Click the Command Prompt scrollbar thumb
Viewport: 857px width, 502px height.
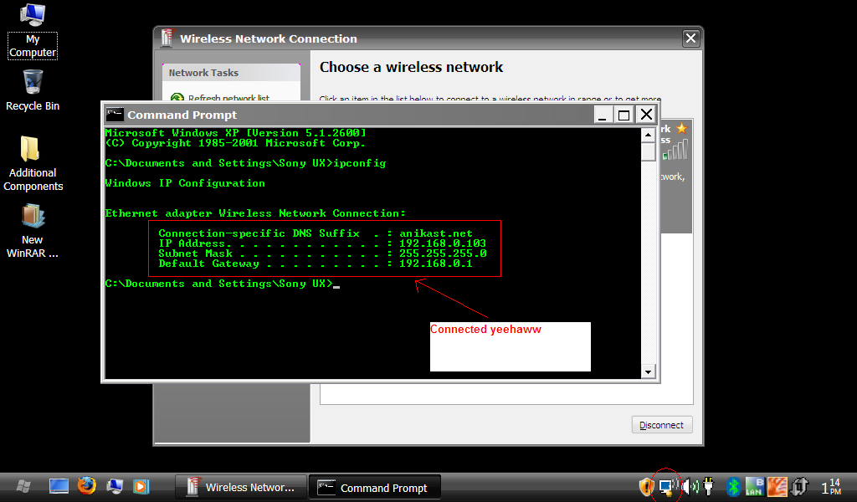point(648,151)
